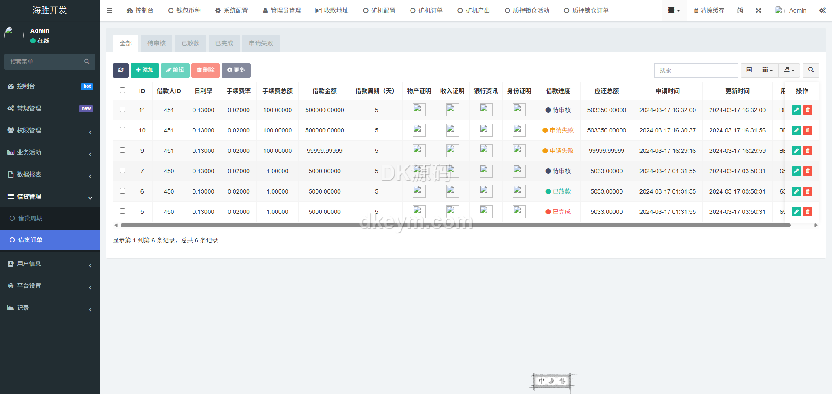Click 清除缓存 in the top bar
This screenshot has height=394, width=832.
[709, 10]
